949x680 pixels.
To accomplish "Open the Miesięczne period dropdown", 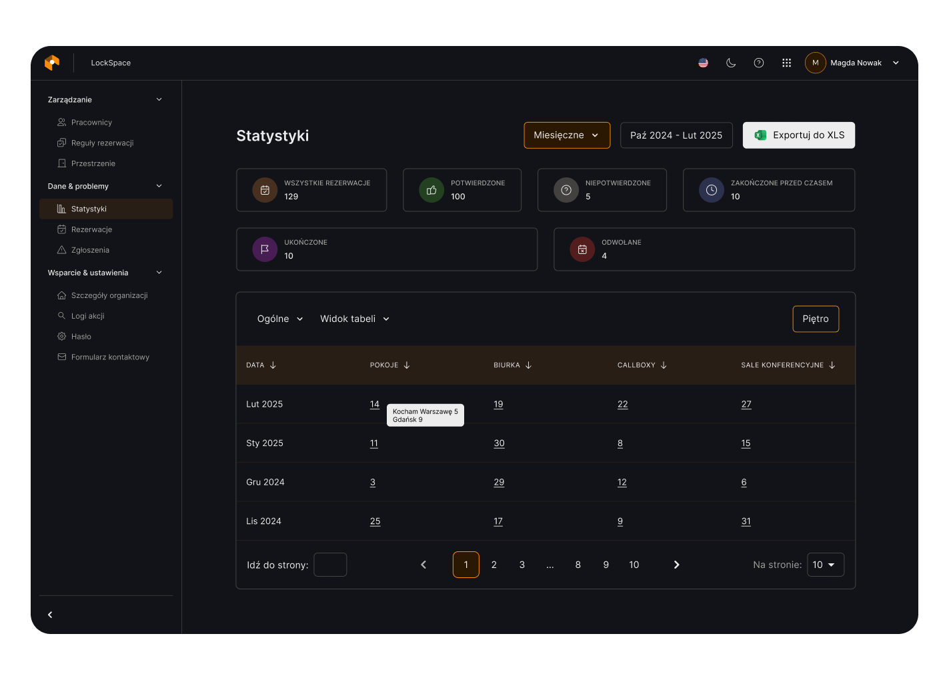I will coord(567,135).
